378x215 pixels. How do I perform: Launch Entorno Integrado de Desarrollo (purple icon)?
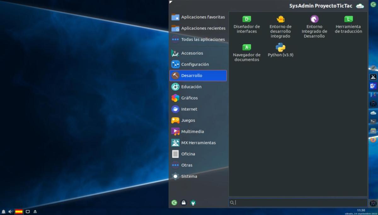click(x=314, y=27)
